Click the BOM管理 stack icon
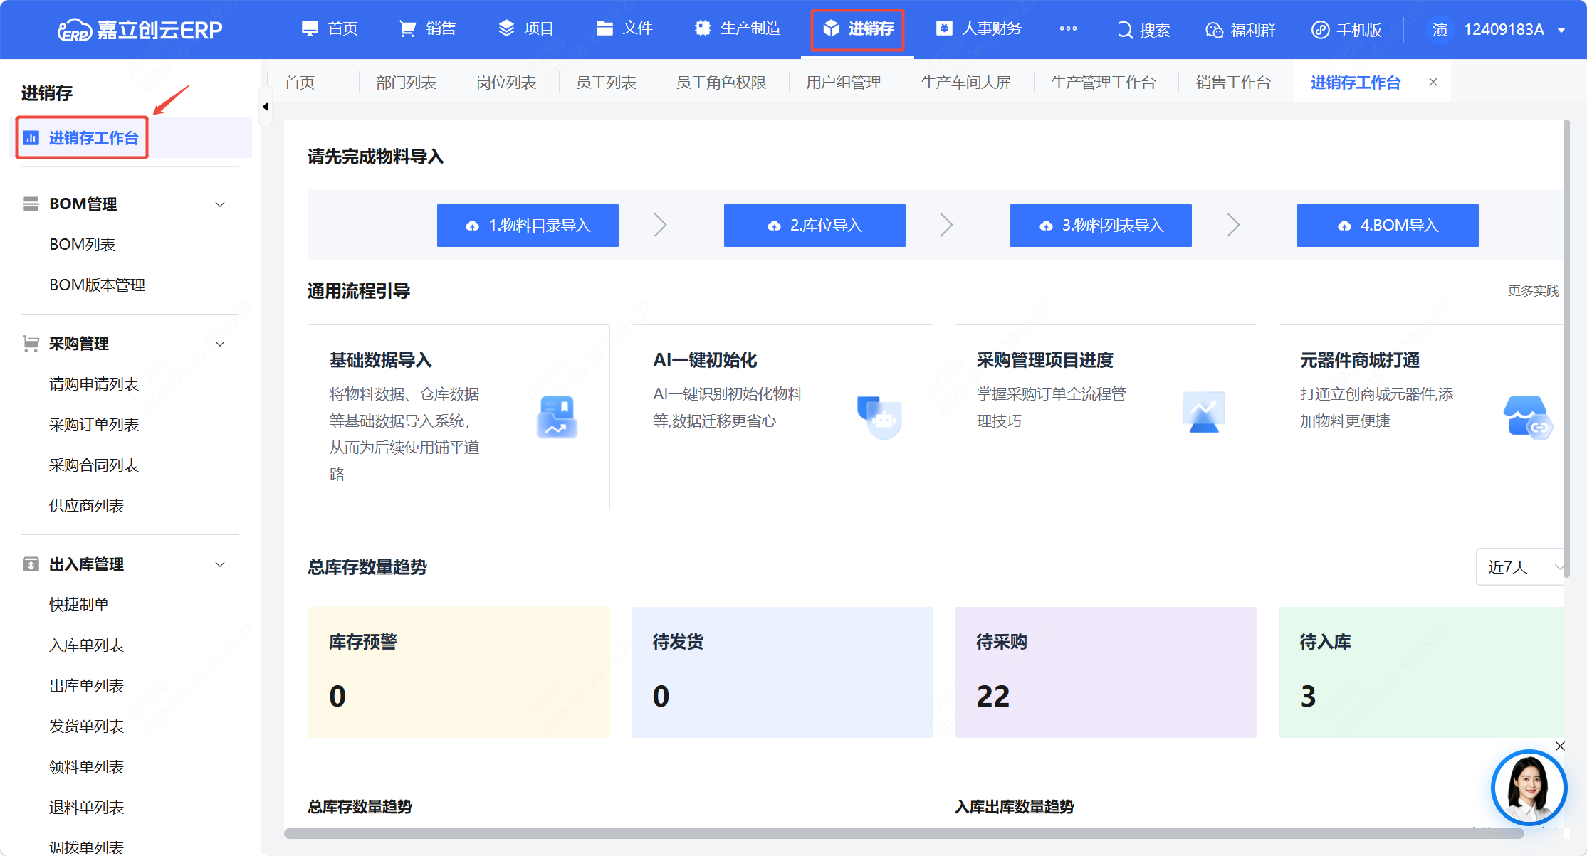Image resolution: width=1587 pixels, height=856 pixels. (x=31, y=204)
